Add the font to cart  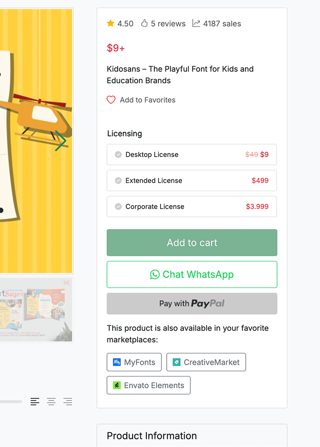192,243
